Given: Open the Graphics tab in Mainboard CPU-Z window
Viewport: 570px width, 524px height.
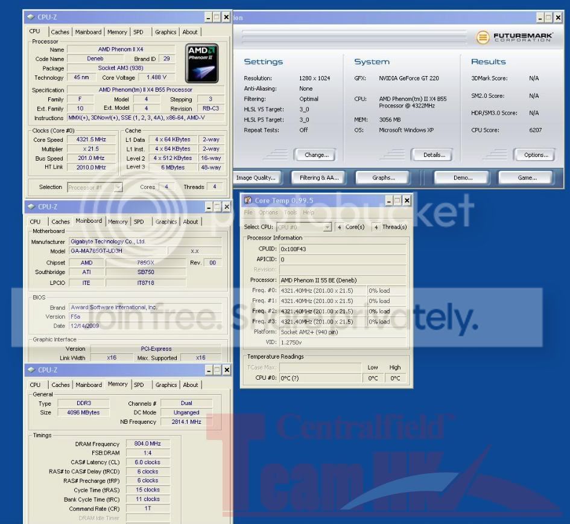Looking at the screenshot, I should [x=166, y=222].
